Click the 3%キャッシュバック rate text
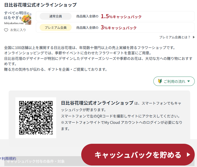The width and height of the screenshot is (197, 167). [x=119, y=28]
